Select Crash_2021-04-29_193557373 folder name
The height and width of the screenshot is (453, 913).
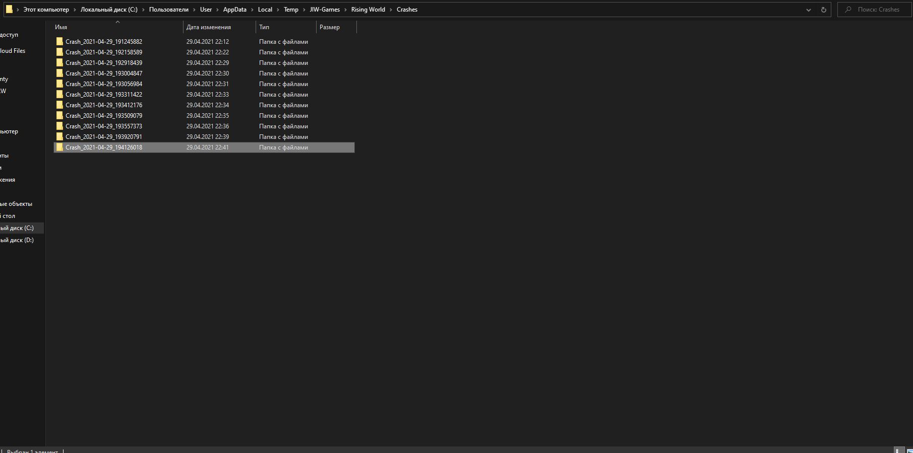click(104, 126)
